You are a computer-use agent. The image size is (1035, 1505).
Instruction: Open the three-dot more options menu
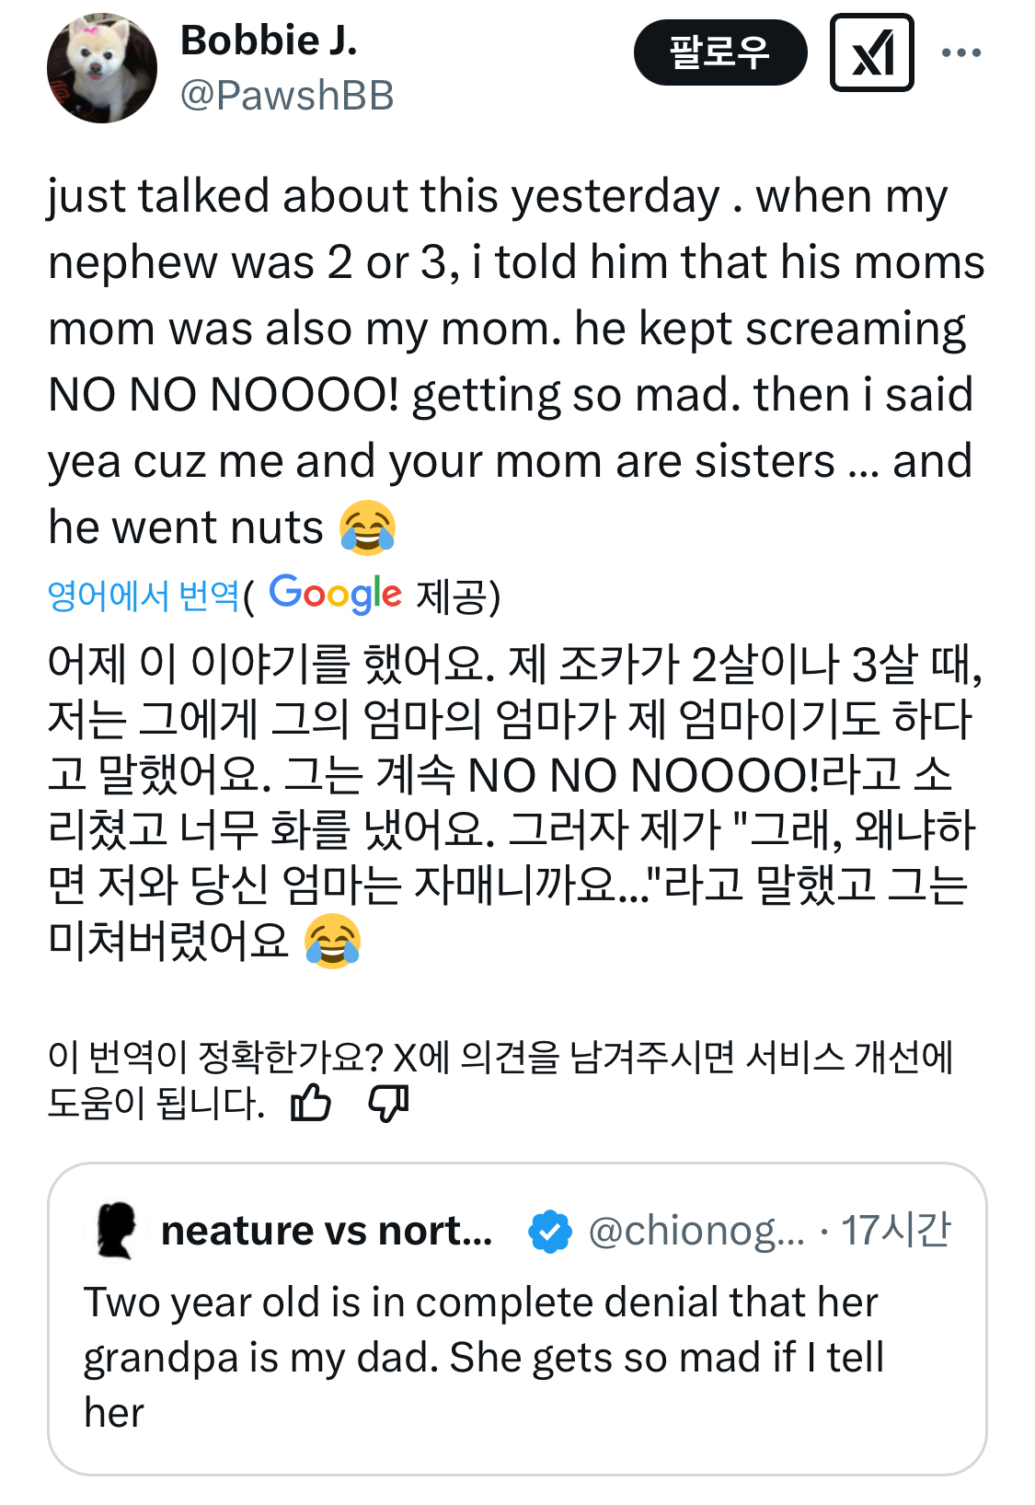coord(961,52)
